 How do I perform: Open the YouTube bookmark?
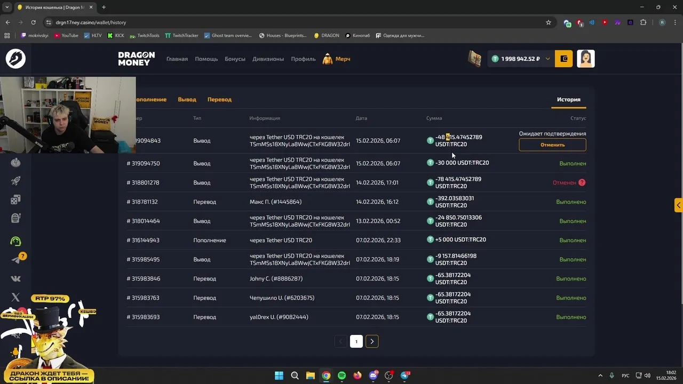click(66, 36)
